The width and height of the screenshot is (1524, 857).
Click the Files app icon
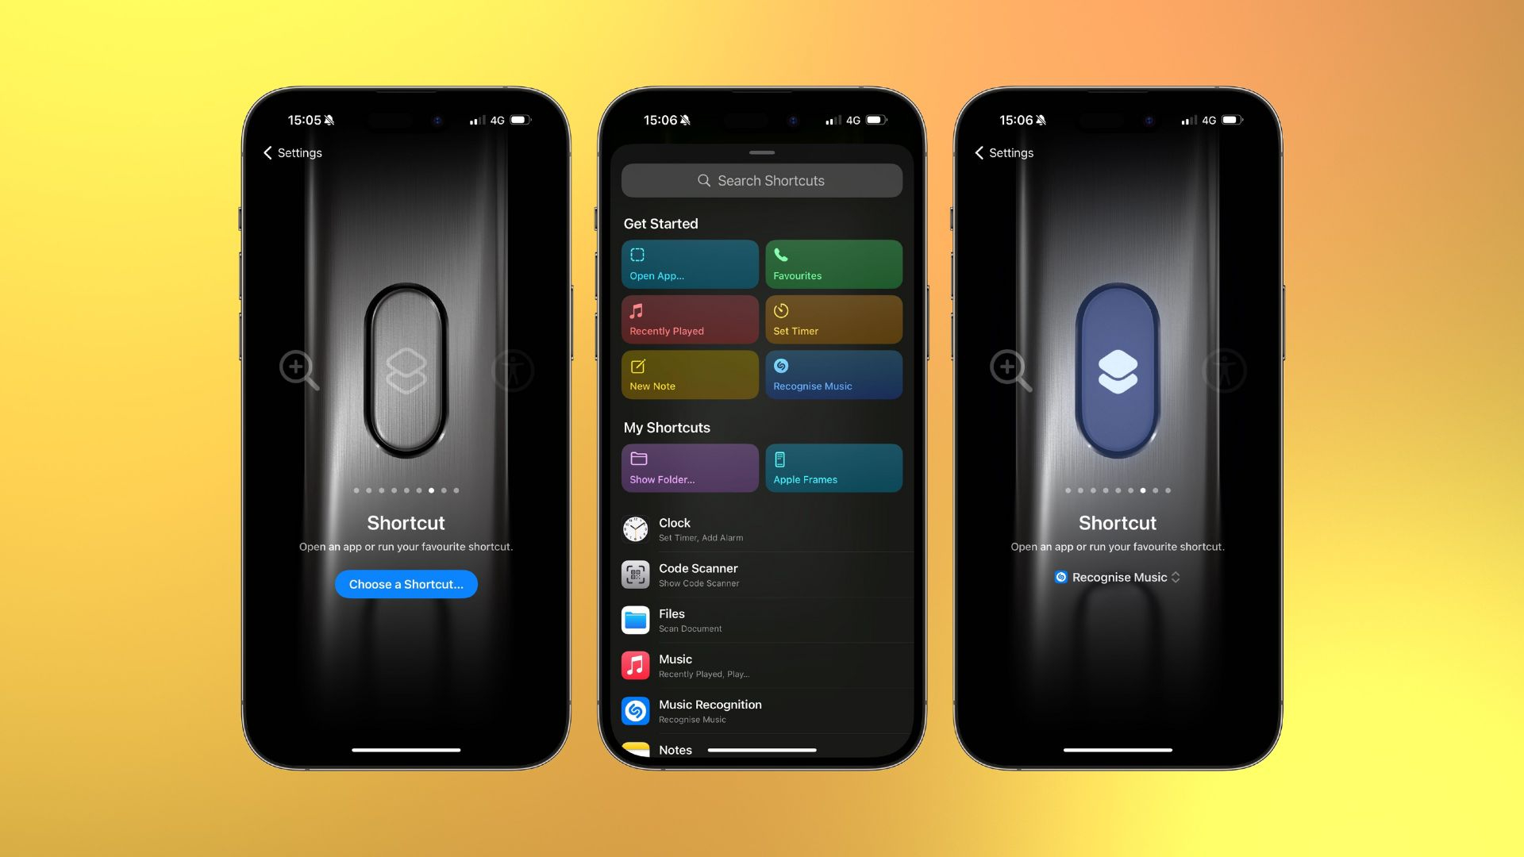click(635, 620)
